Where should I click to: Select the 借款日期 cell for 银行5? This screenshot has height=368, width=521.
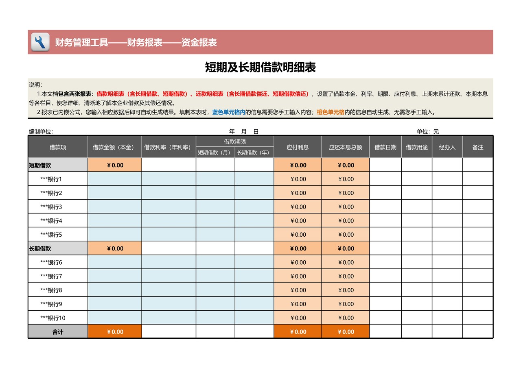384,234
